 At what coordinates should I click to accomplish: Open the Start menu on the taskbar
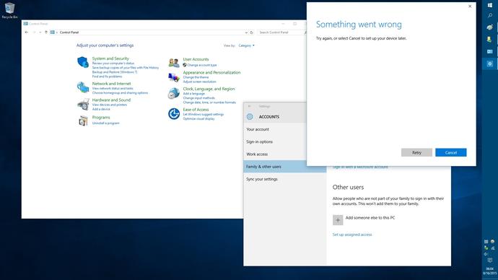coord(490,5)
